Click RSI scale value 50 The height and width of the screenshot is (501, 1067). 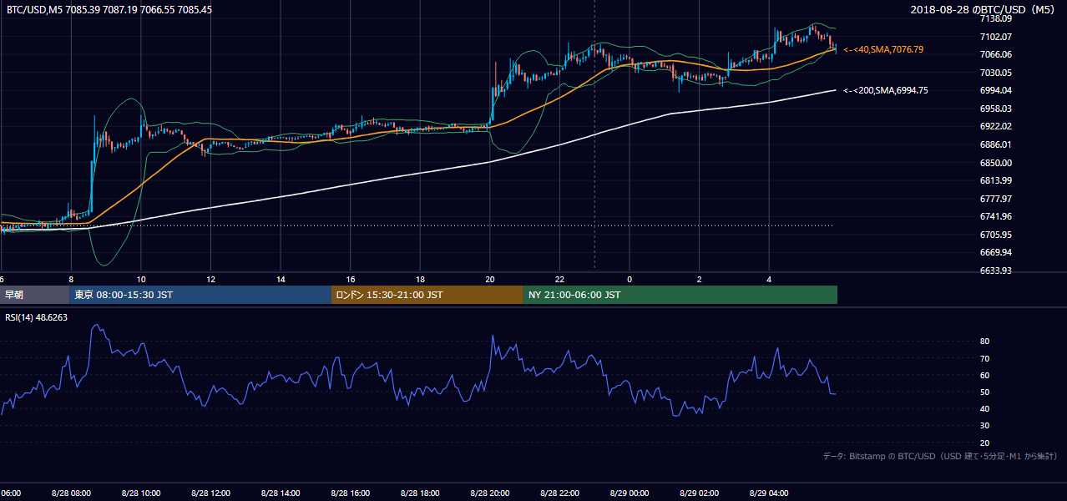coord(985,392)
